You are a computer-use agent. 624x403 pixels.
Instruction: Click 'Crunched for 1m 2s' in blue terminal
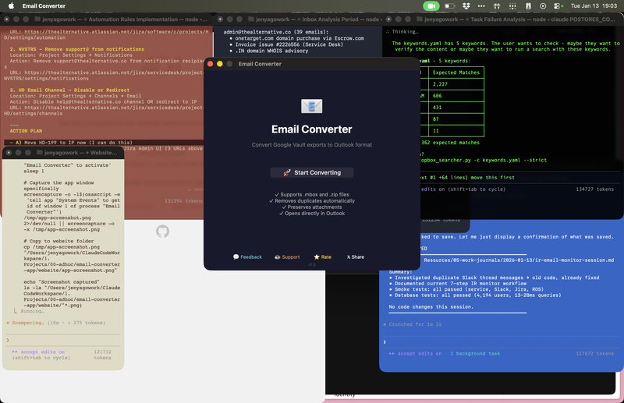pyautogui.click(x=413, y=324)
